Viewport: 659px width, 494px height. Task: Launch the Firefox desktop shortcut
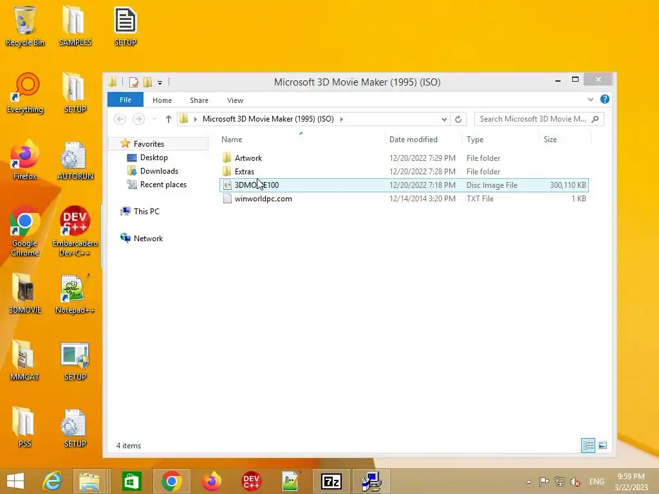point(25,160)
